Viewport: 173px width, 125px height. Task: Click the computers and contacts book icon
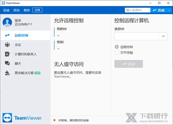pos(7,54)
